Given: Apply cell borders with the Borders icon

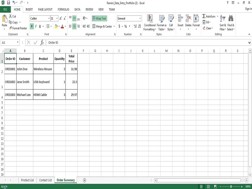Looking at the screenshot, I should click(48, 26).
